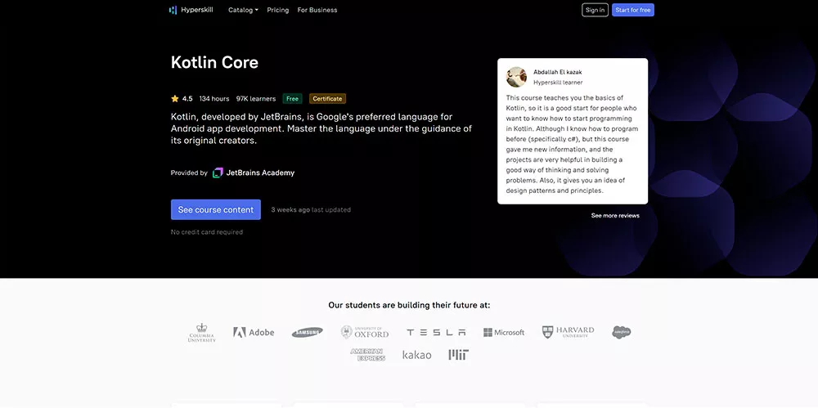Click the kakao logo
This screenshot has width=818, height=408.
click(x=417, y=355)
